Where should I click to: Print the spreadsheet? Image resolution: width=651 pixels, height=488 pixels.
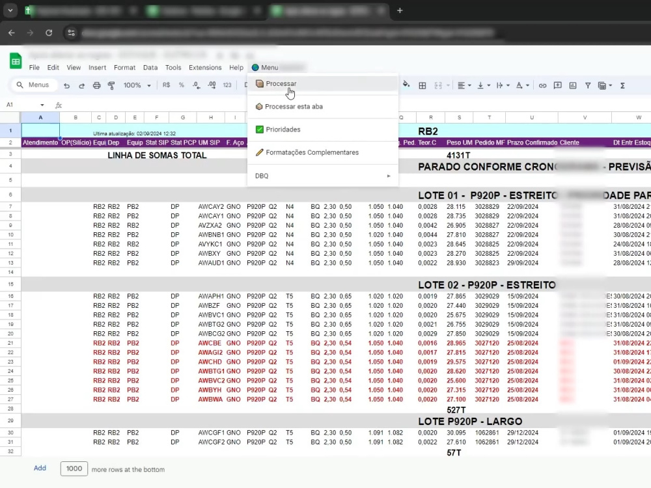(96, 85)
